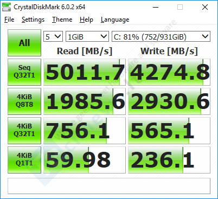Click the 4KiB Q1T1 read result 59.98
This screenshot has width=218, height=199.
coord(85,160)
